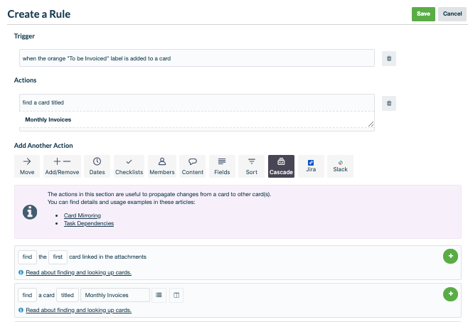The width and height of the screenshot is (468, 322).
Task: Add the find card titled action
Action: point(450,294)
